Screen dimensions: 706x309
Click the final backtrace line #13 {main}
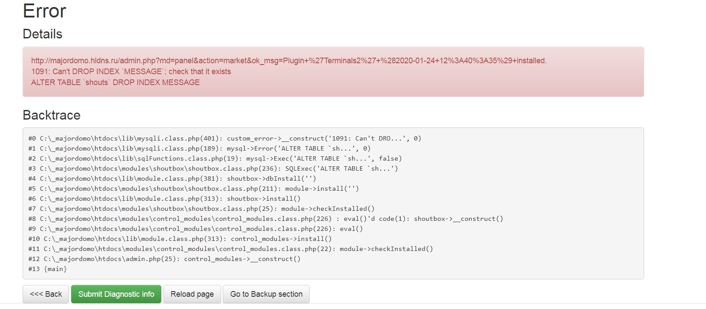click(x=48, y=269)
